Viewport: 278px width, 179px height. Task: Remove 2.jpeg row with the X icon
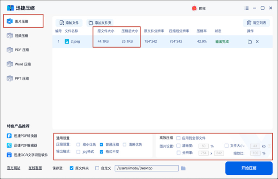pyautogui.click(x=257, y=42)
